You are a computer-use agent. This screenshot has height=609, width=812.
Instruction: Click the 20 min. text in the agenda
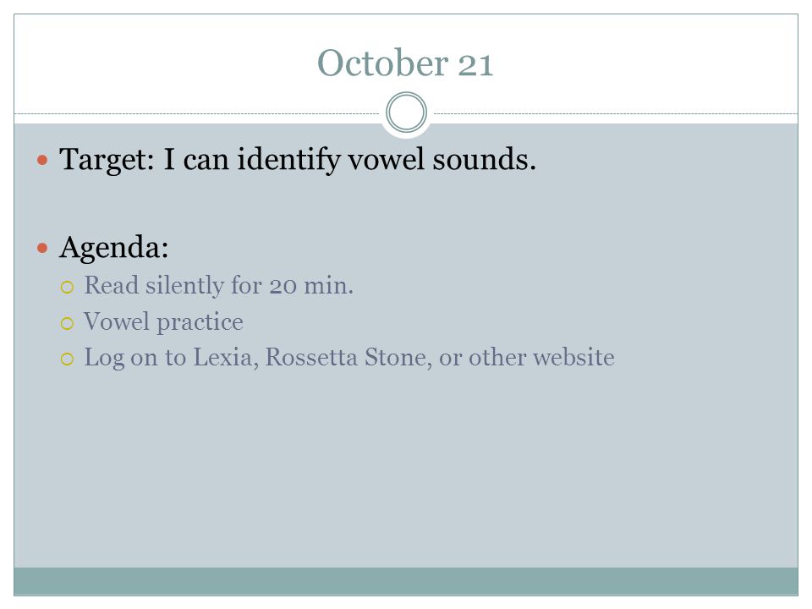tap(311, 286)
